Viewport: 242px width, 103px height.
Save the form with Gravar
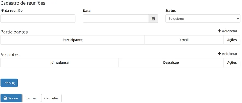click(x=11, y=98)
